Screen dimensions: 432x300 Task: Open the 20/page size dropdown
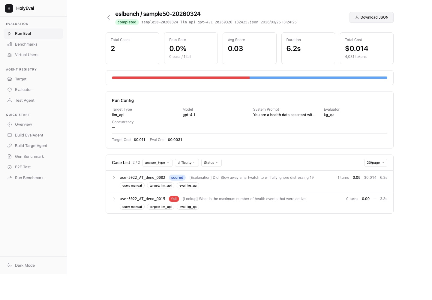point(376,163)
